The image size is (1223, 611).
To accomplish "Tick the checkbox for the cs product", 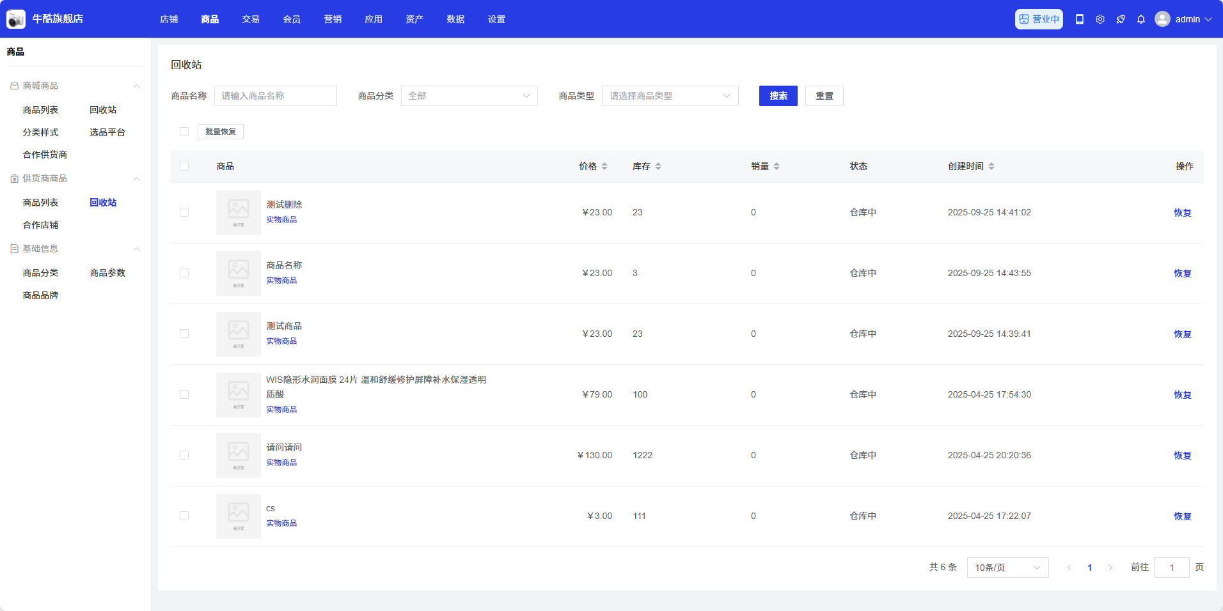I will click(x=184, y=516).
